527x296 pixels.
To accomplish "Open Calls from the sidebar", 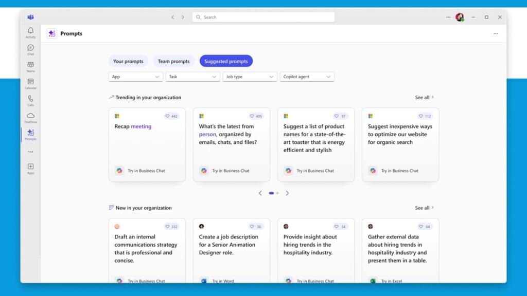I will point(30,100).
